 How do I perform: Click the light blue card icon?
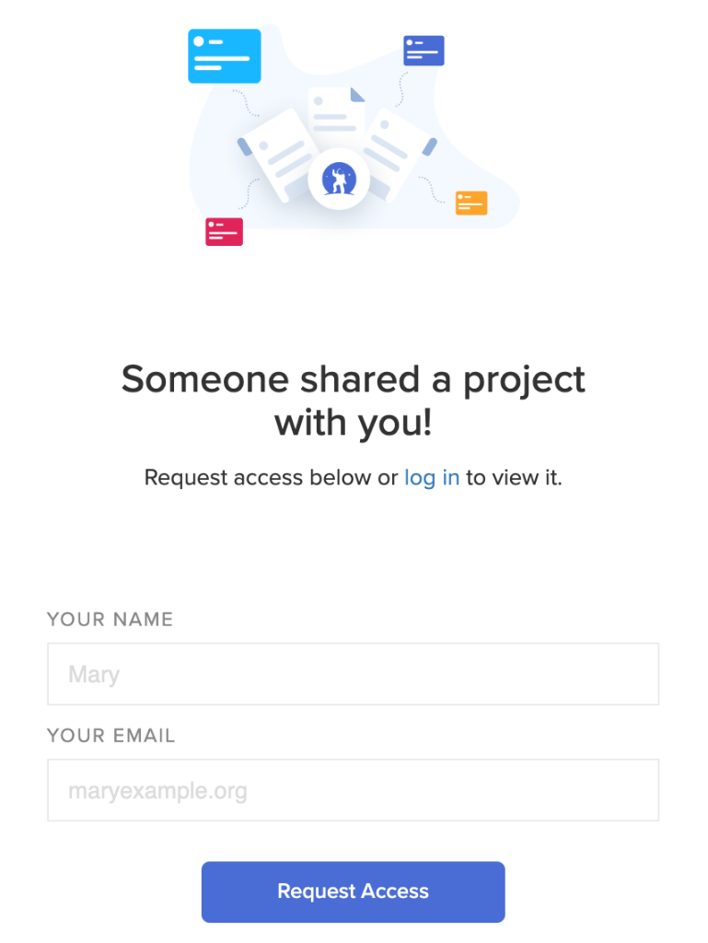[225, 56]
